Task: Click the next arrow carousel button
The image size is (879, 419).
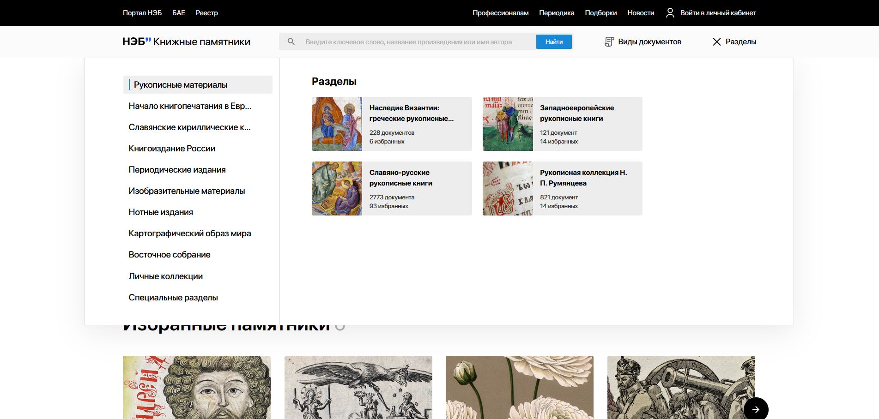Action: tap(756, 409)
